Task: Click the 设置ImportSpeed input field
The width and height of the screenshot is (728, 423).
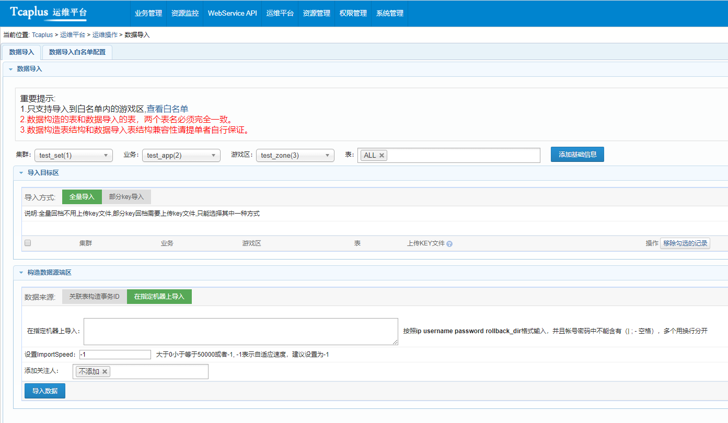Action: pos(115,355)
